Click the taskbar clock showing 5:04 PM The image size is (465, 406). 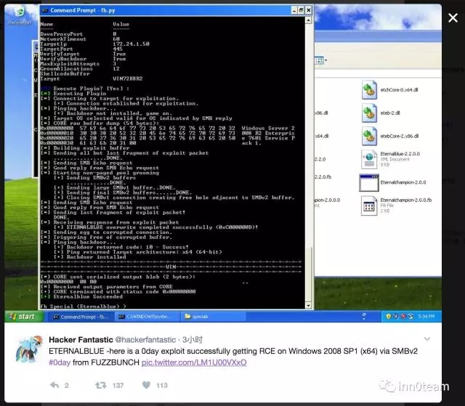tap(426, 317)
